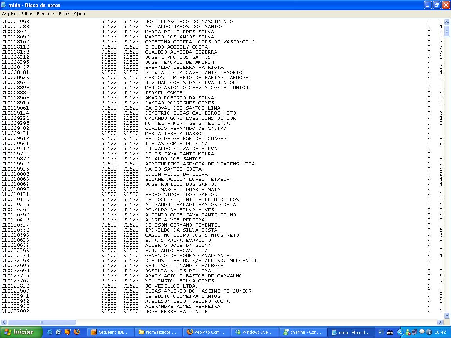Screen dimensions: 451x338
Task: Open the Outlook Express quick launch icon
Action: tap(58, 332)
